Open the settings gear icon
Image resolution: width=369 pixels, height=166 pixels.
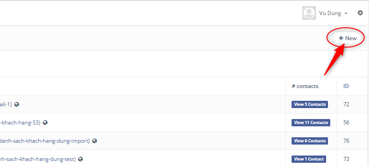[360, 13]
